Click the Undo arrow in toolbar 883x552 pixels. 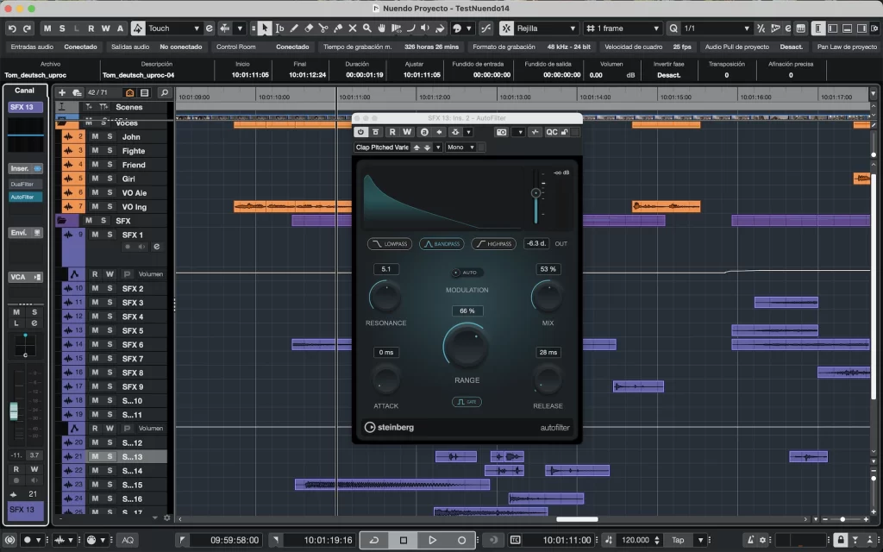(x=10, y=28)
